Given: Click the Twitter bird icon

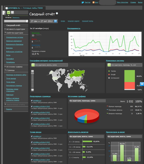Looking at the screenshot, I should click(83, 2).
